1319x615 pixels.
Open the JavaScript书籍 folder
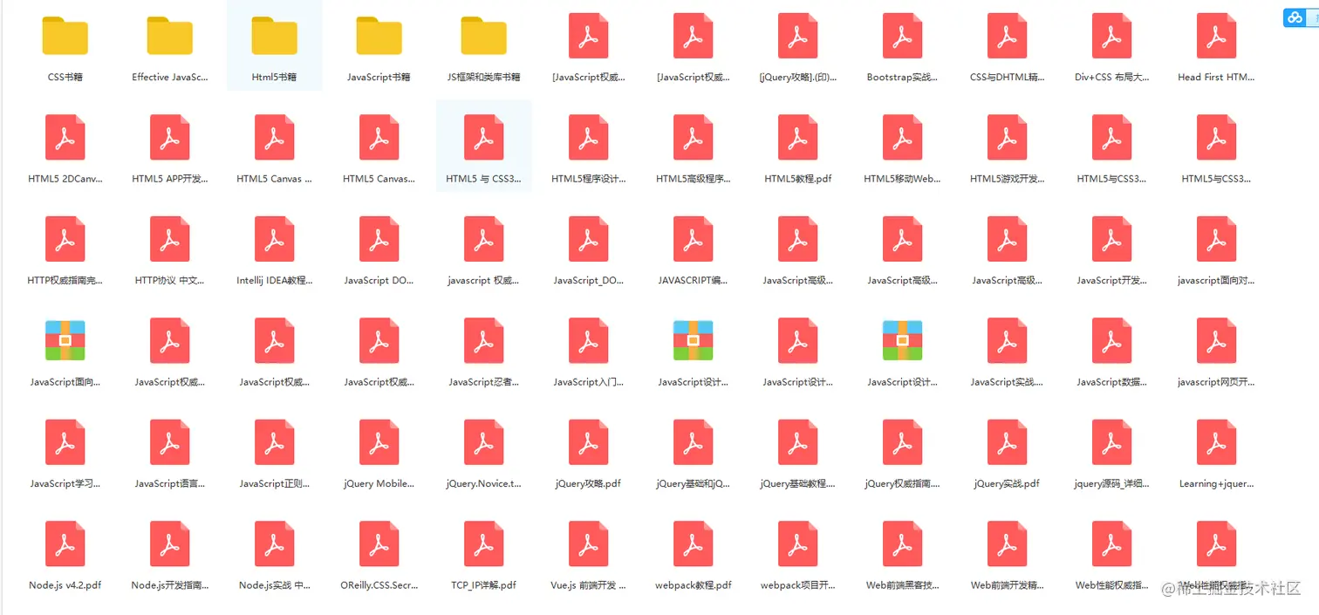click(x=379, y=37)
